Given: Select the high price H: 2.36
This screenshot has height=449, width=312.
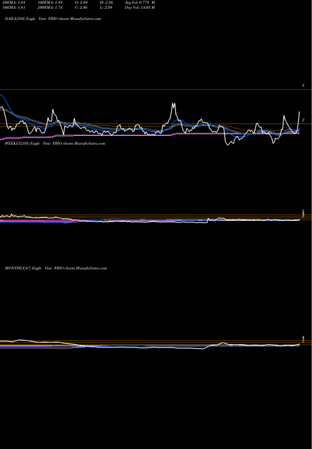Looking at the screenshot, I should tap(107, 2).
